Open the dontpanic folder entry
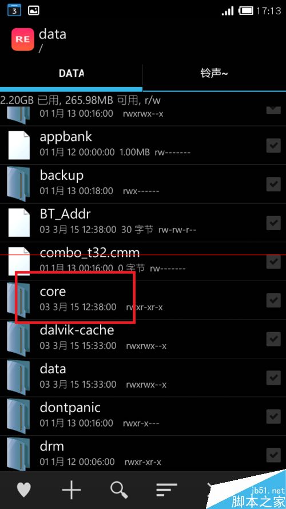 (x=143, y=416)
